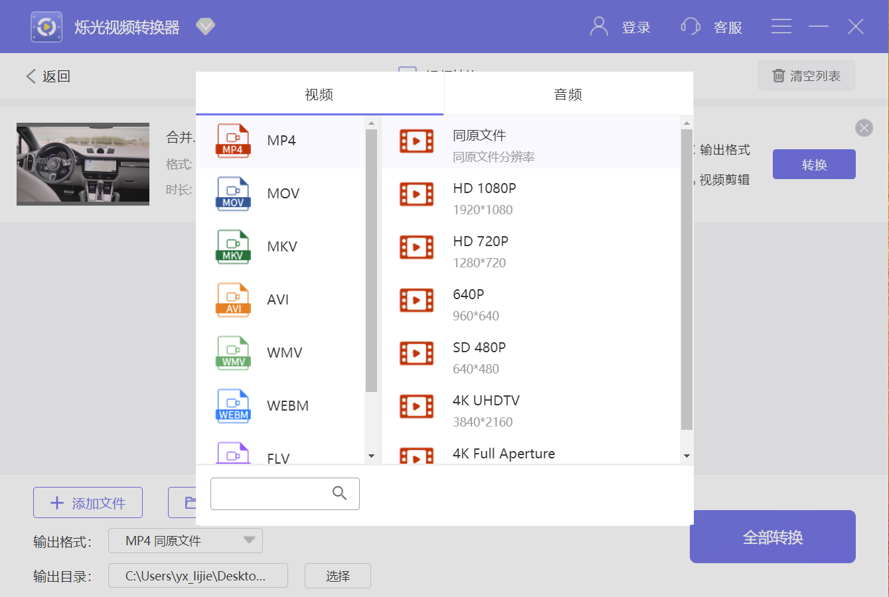
Task: Pick the AVI format icon
Action: pos(233,300)
